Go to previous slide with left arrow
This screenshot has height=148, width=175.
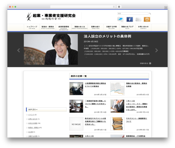click(19, 50)
